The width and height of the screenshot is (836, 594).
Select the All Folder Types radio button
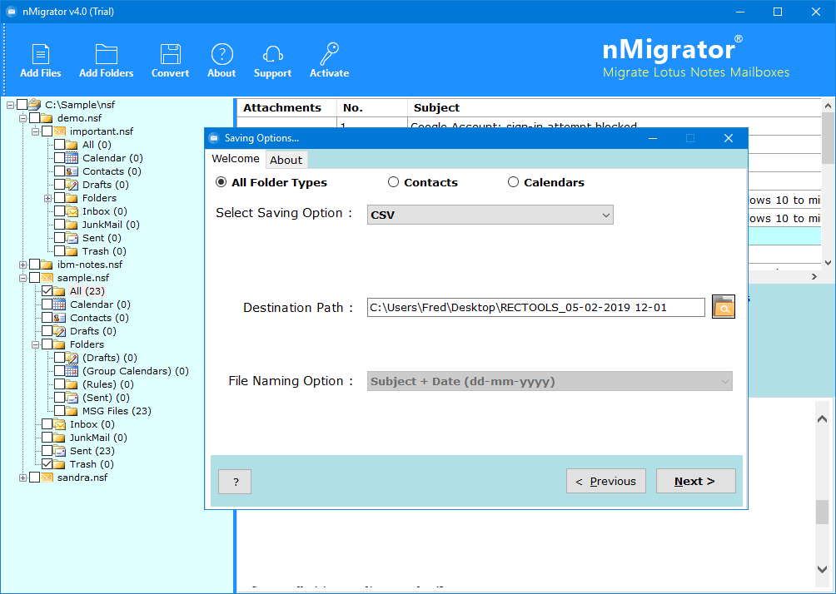click(221, 182)
